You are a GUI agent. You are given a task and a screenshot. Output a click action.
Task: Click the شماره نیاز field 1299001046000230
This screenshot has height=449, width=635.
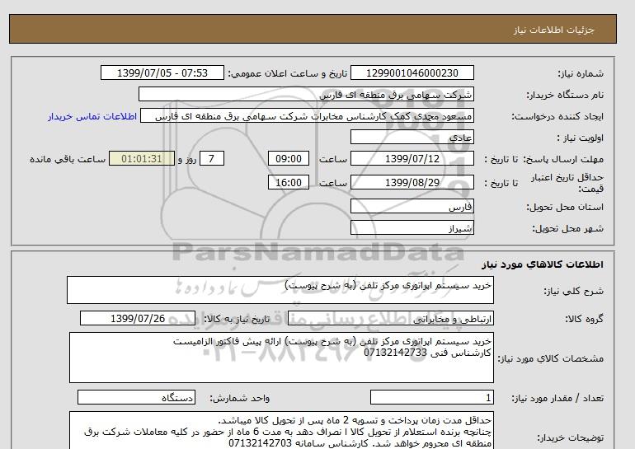[412, 73]
